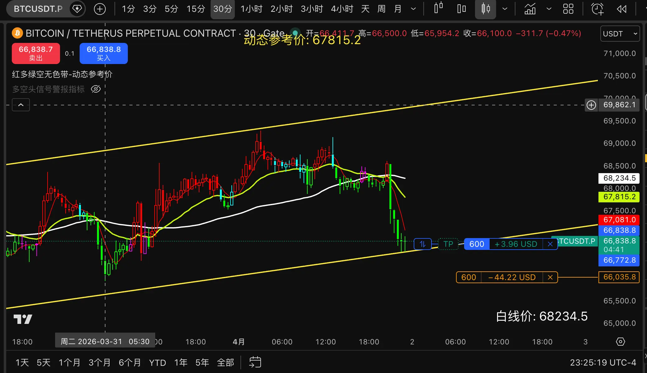
Task: Open chart settings hexagon icon
Action: pos(620,342)
